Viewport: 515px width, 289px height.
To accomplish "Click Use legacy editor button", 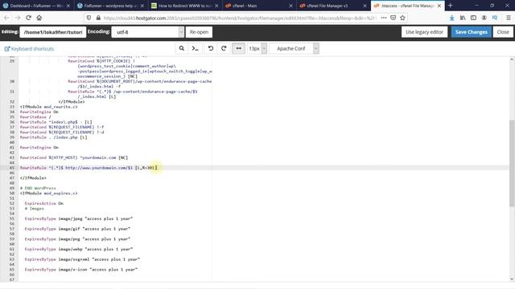I will pos(424,32).
